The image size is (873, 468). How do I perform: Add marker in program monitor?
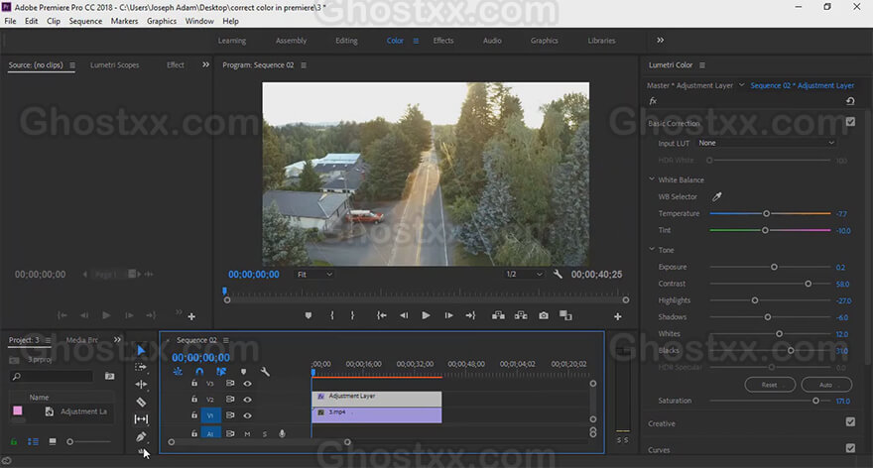coord(308,315)
